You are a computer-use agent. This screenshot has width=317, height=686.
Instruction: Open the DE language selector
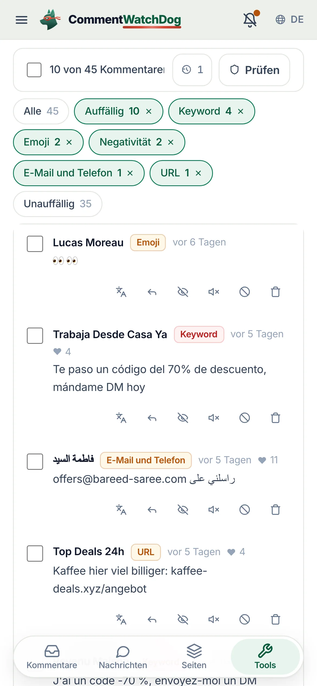290,20
